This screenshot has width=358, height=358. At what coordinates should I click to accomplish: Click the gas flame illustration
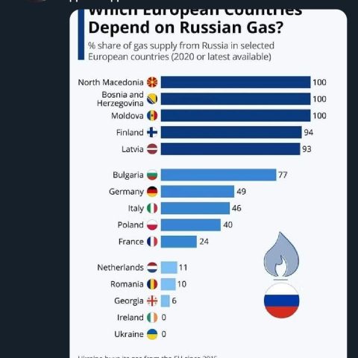click(281, 254)
